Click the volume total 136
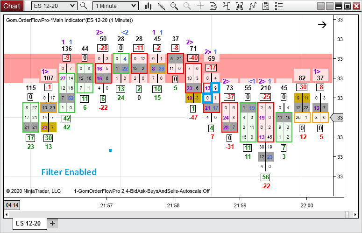 (x=67, y=49)
